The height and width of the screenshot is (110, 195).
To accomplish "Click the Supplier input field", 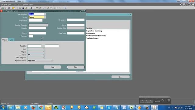I will point(37,28).
